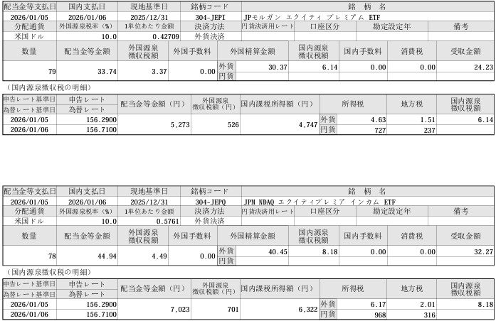The image size is (496, 321).
Task: Select the JPM NDAQ エクイティプレミア インカム ETF name
Action: pos(319,202)
